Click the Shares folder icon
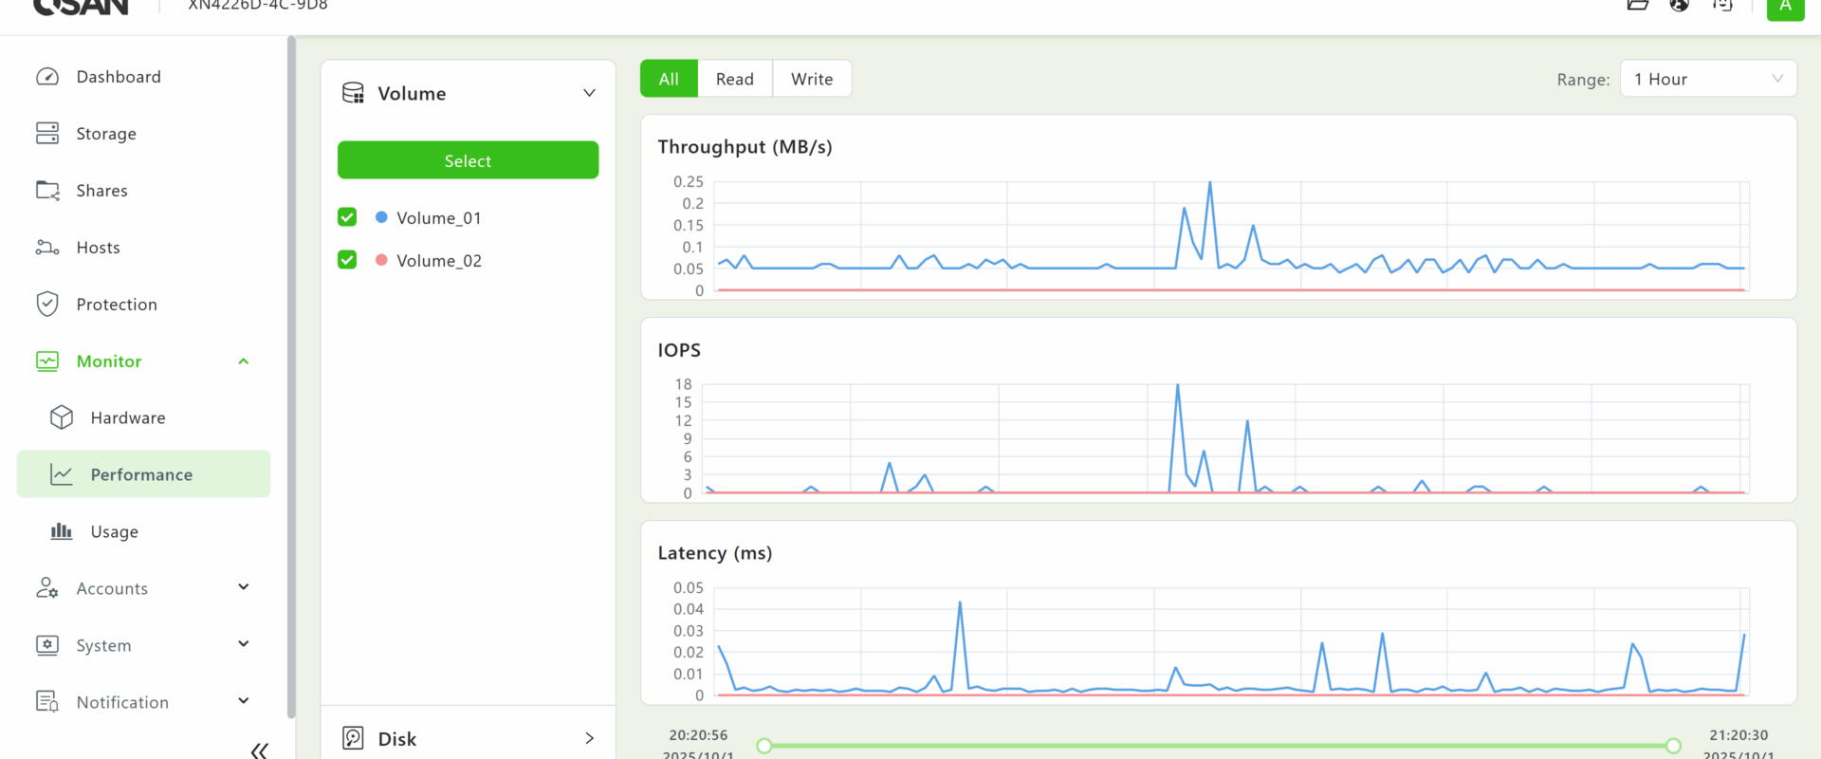The width and height of the screenshot is (1821, 759). point(47,191)
